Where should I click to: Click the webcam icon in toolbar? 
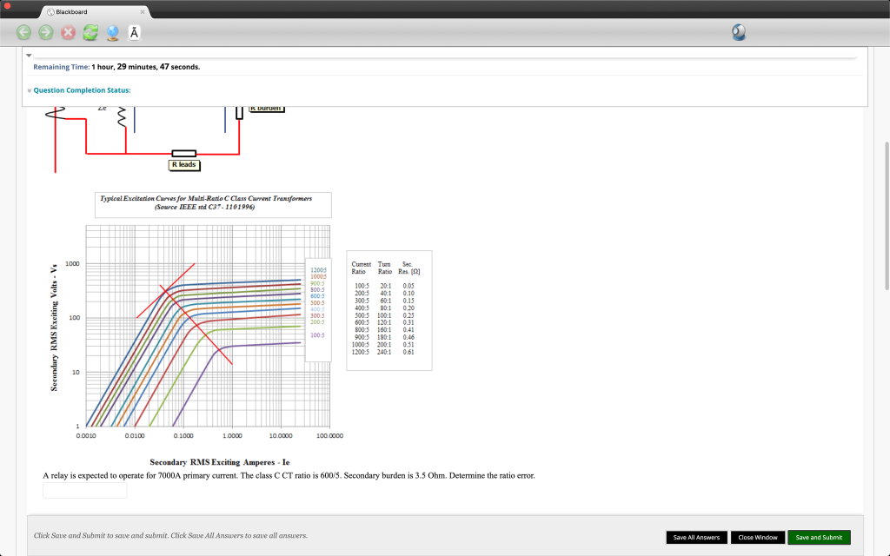[x=739, y=32]
